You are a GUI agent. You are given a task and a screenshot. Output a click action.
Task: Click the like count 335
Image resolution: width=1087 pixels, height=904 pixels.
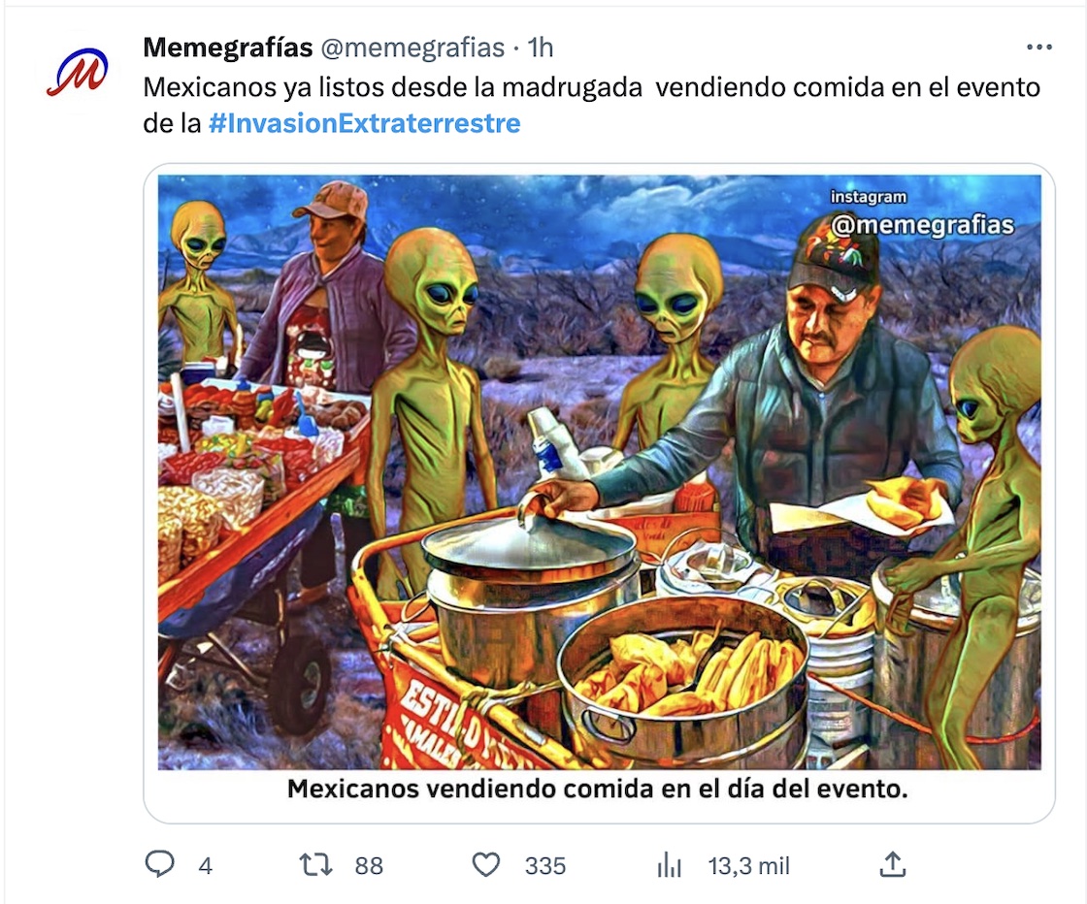tap(545, 865)
